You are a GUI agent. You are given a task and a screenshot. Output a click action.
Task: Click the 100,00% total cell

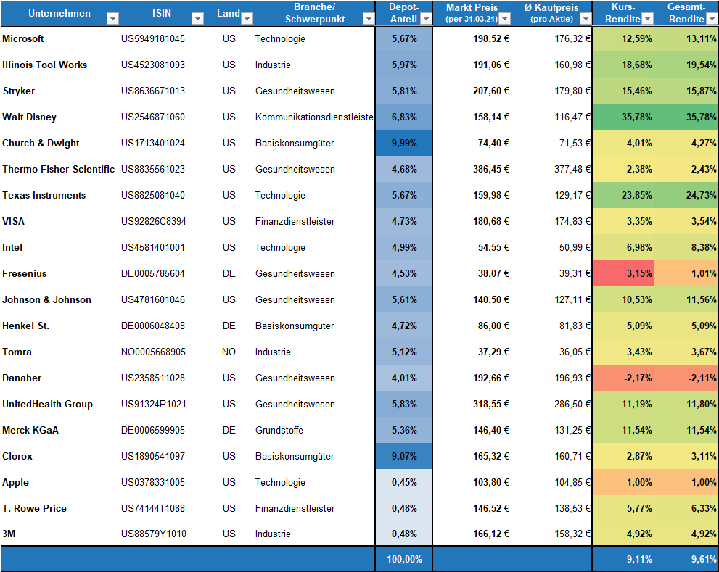click(x=404, y=559)
